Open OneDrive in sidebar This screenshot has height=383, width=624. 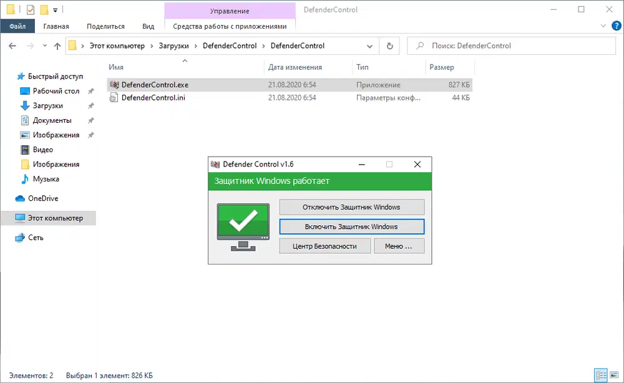pyautogui.click(x=43, y=198)
